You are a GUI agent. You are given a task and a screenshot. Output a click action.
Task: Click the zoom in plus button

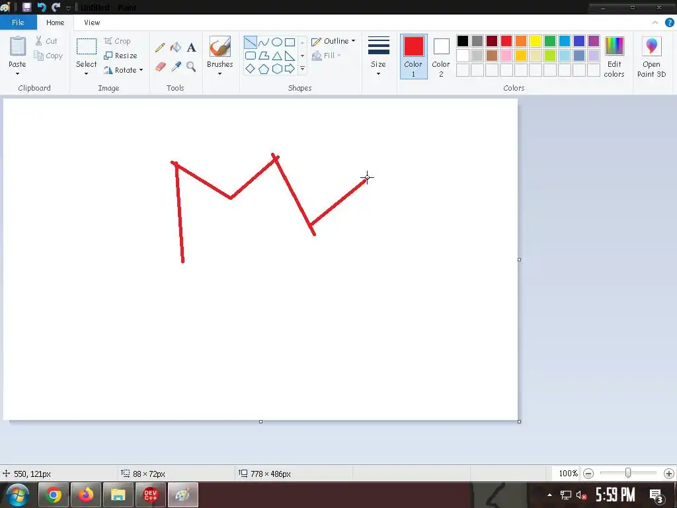669,474
